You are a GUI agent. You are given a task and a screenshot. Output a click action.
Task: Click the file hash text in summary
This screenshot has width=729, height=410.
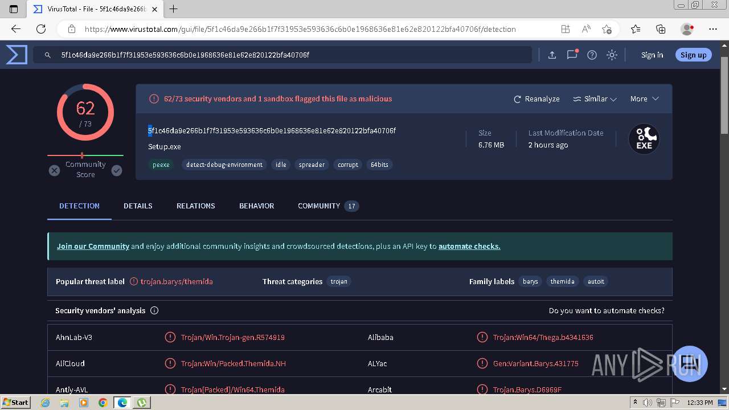coord(272,131)
